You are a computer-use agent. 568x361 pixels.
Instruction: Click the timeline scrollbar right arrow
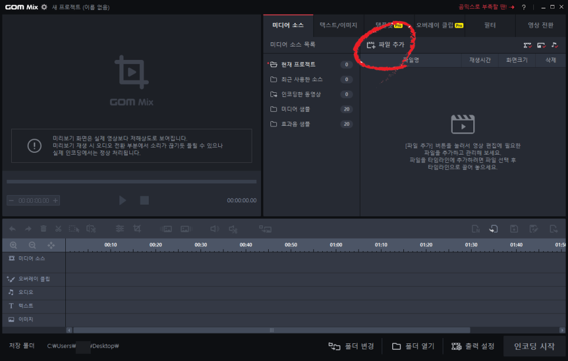pyautogui.click(x=562, y=330)
